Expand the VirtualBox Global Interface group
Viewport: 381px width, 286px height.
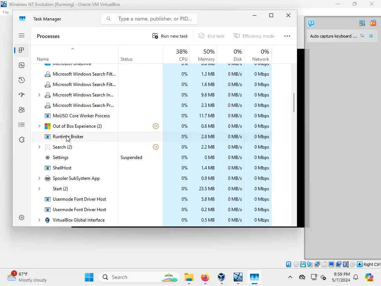click(x=39, y=220)
